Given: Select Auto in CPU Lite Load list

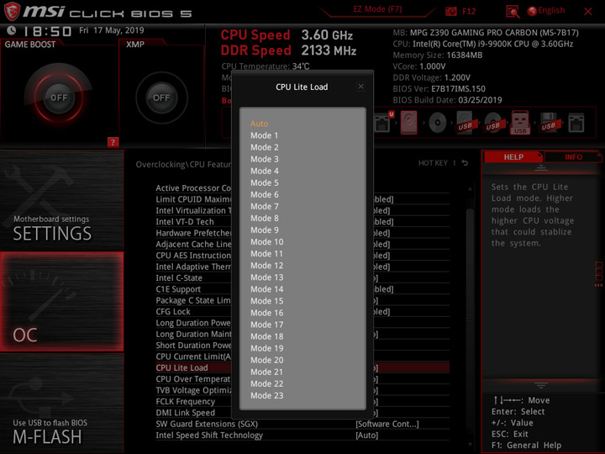Looking at the screenshot, I should (259, 124).
